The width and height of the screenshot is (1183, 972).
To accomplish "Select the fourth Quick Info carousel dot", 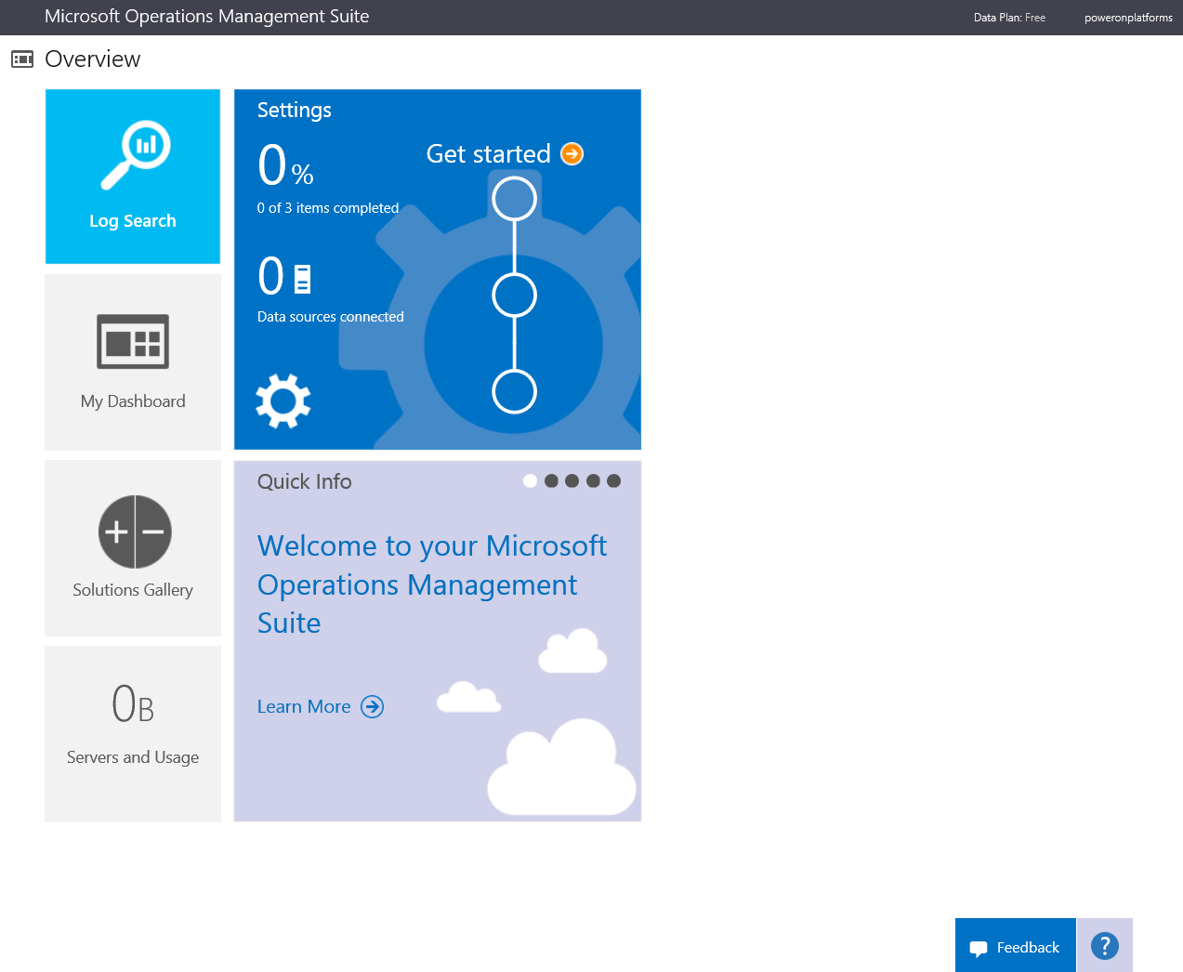I will [593, 480].
